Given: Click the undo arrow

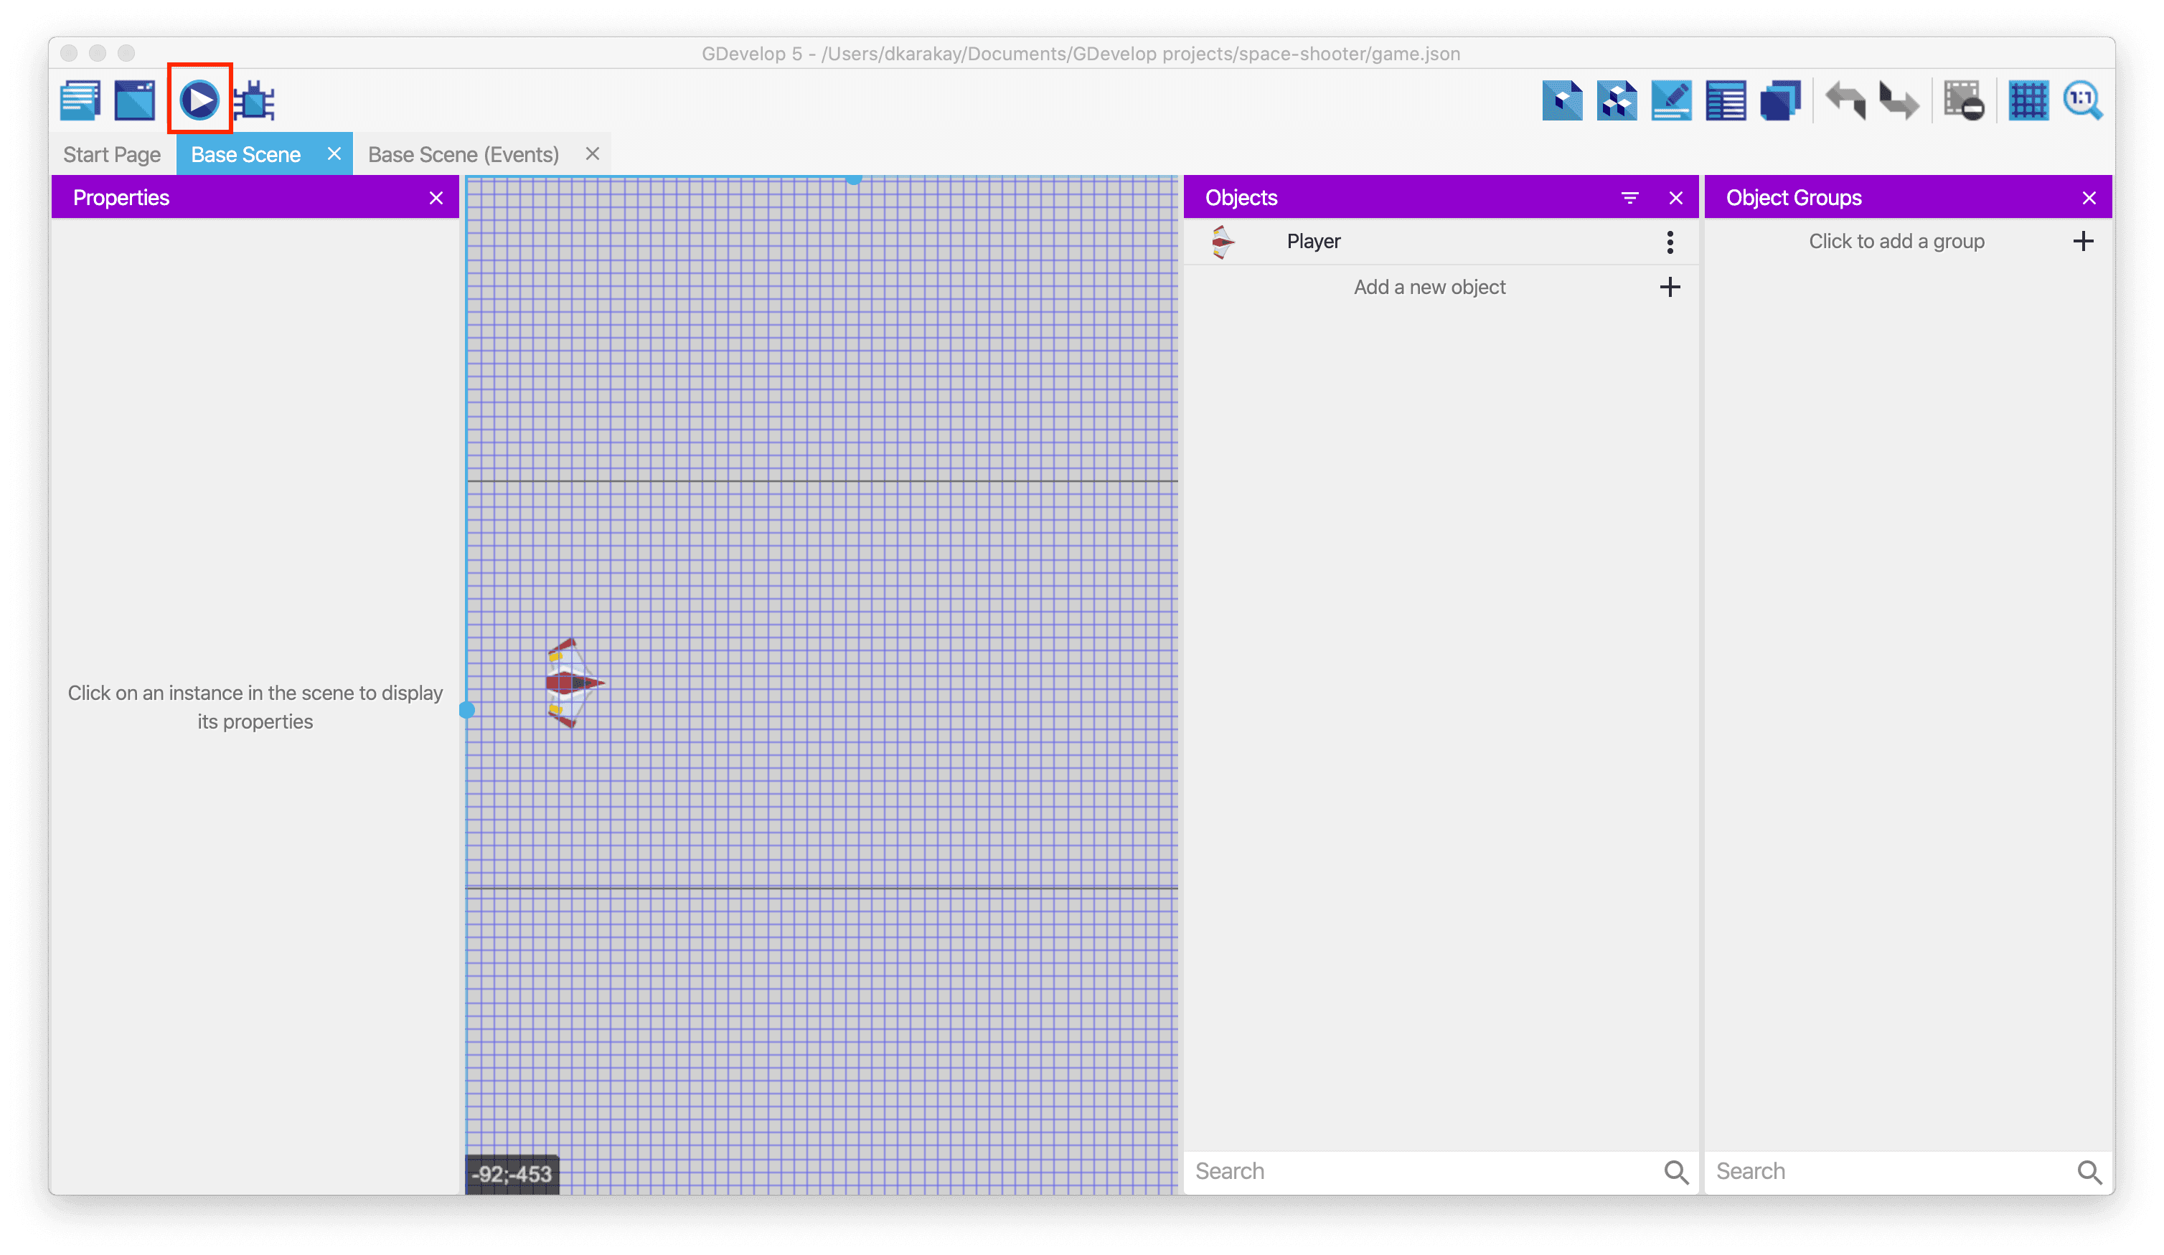Looking at the screenshot, I should (1845, 101).
